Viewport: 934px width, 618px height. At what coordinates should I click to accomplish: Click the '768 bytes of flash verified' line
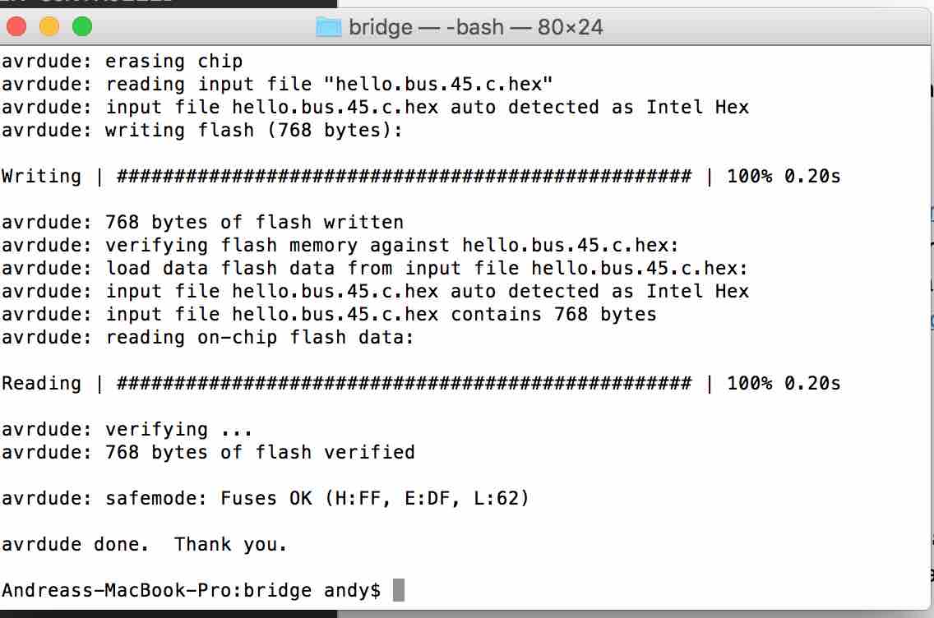[260, 452]
